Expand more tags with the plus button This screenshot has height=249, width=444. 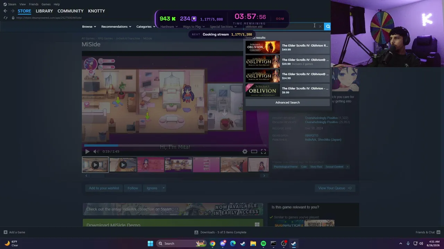point(347,167)
